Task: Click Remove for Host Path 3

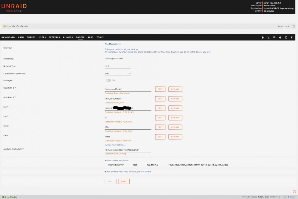Action: coord(175,99)
